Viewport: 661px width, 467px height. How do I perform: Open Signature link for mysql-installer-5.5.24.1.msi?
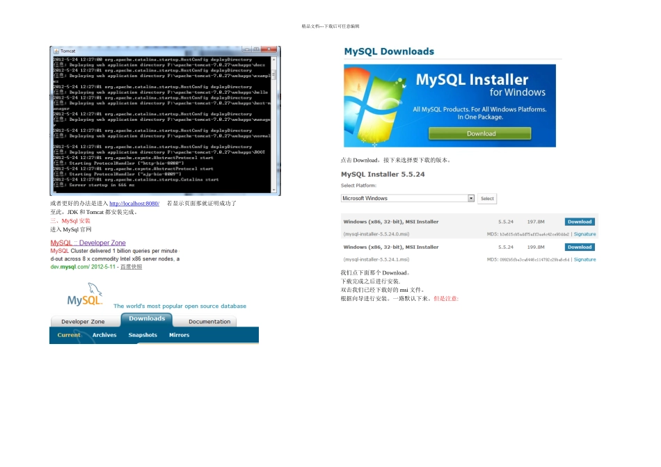coord(584,259)
